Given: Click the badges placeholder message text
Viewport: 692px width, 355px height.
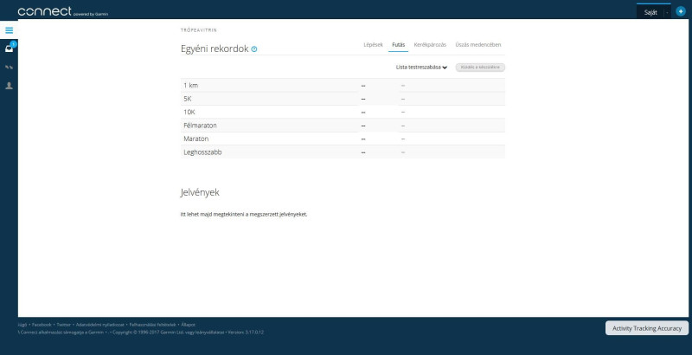Looking at the screenshot, I should coord(244,214).
